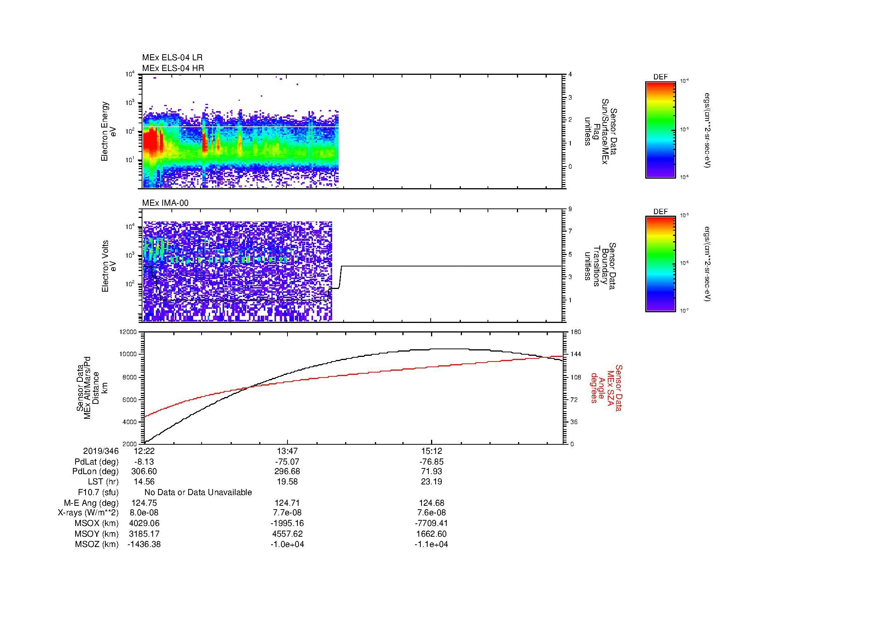Viewport: 893px width, 631px height.
Task: Click the LST value '23.19'
Action: (x=431, y=482)
